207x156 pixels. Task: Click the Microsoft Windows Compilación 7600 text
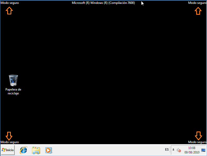[x=103, y=3]
